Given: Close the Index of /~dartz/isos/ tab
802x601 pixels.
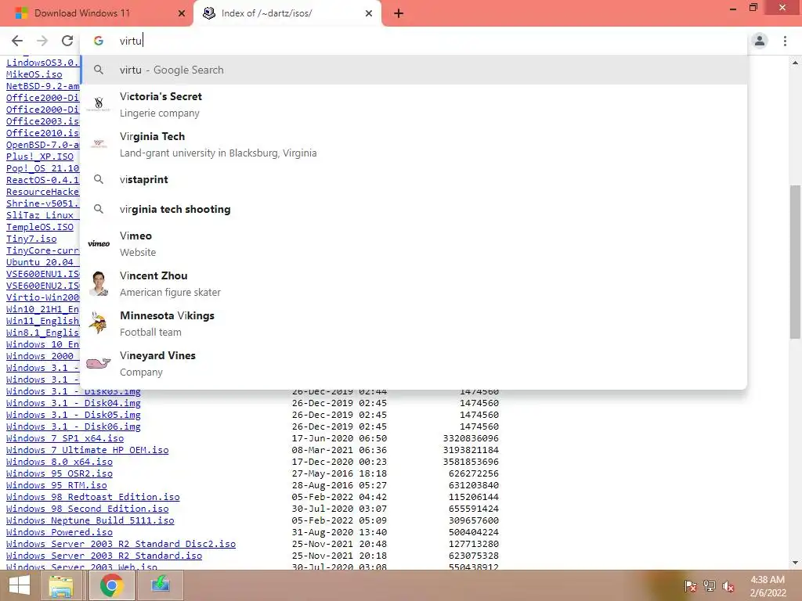Looking at the screenshot, I should [369, 13].
